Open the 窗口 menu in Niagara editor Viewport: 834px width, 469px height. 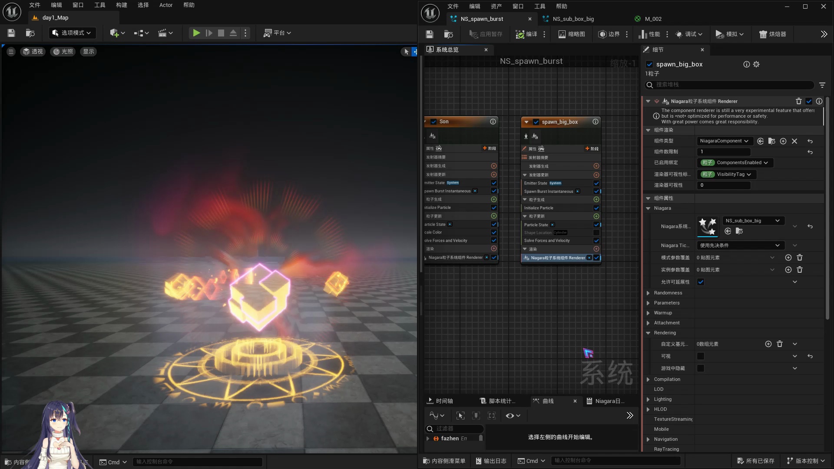point(518,6)
